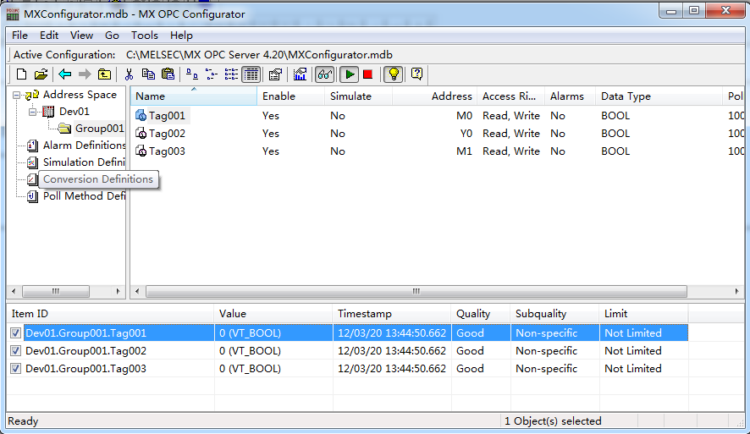This screenshot has width=750, height=434.
Task: Create a new configuration file
Action: click(21, 74)
